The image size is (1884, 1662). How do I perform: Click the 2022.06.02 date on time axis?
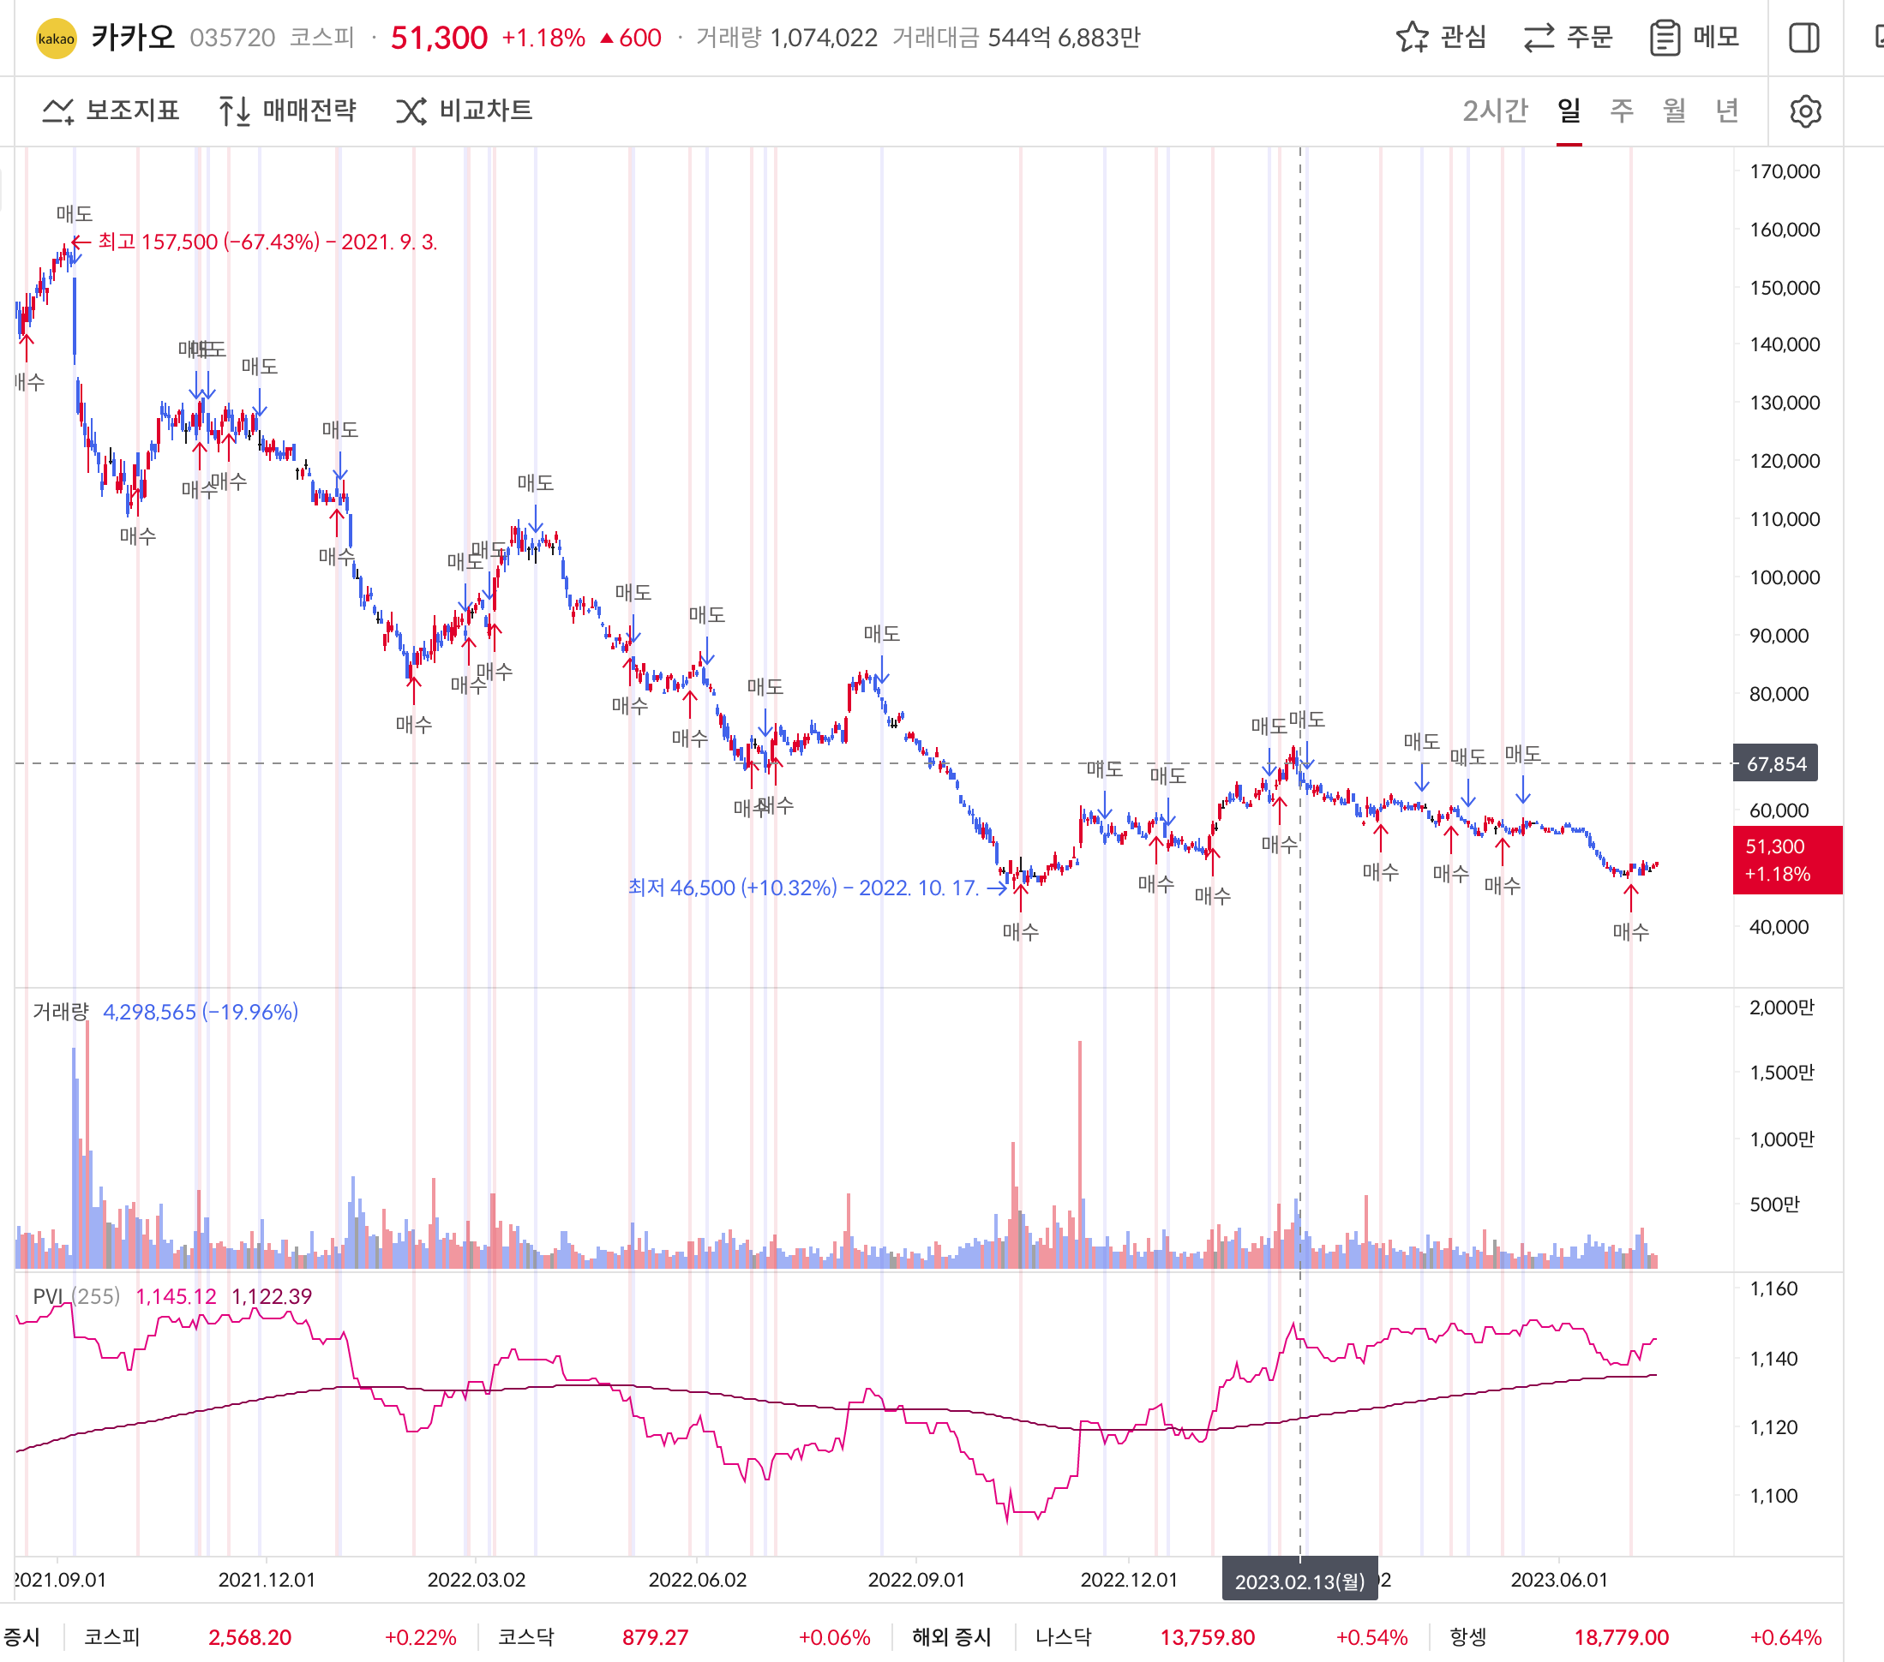point(697,1579)
